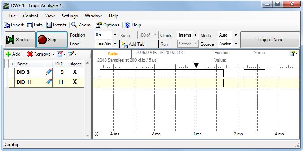Click the Export toolbar icon
The width and height of the screenshot is (303, 151).
pyautogui.click(x=7, y=25)
